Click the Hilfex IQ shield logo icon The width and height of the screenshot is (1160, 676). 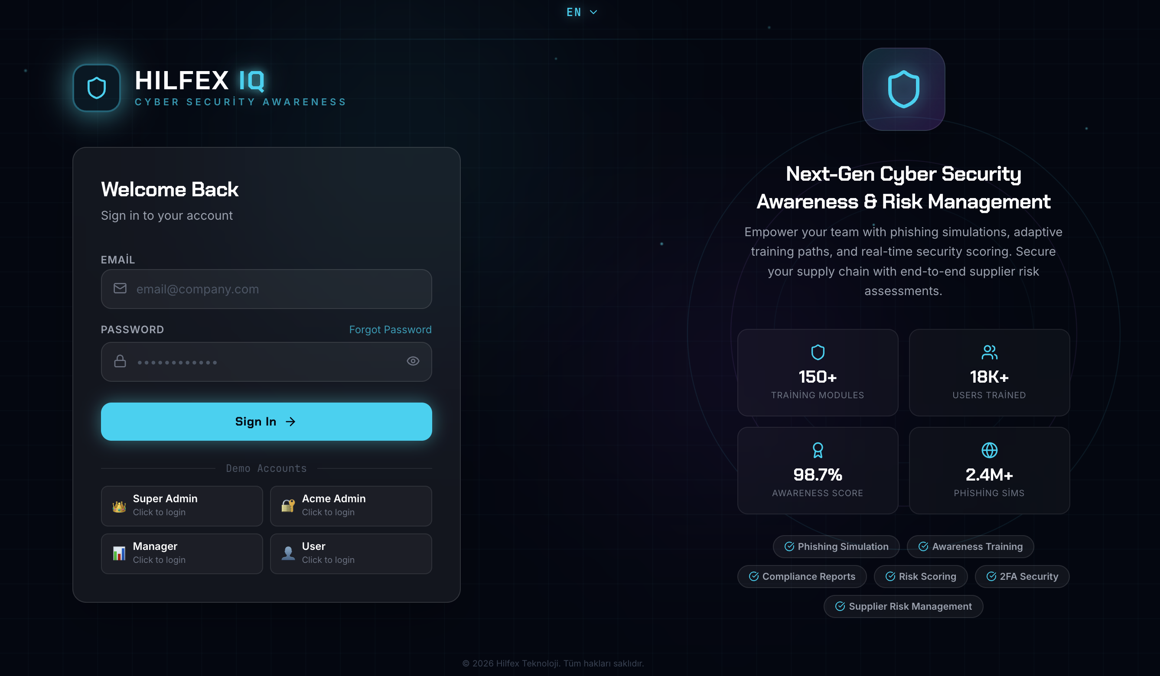click(96, 88)
